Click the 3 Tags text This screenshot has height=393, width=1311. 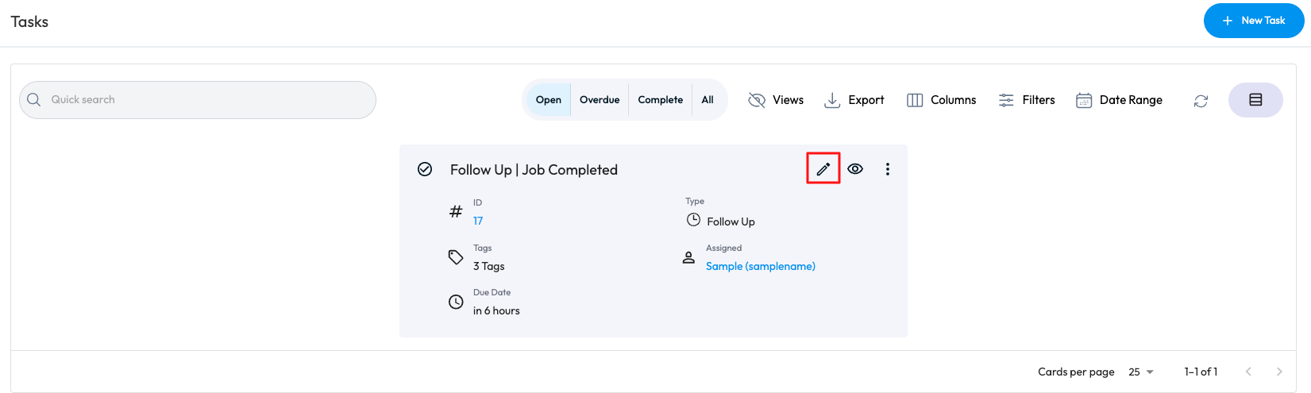coord(489,266)
